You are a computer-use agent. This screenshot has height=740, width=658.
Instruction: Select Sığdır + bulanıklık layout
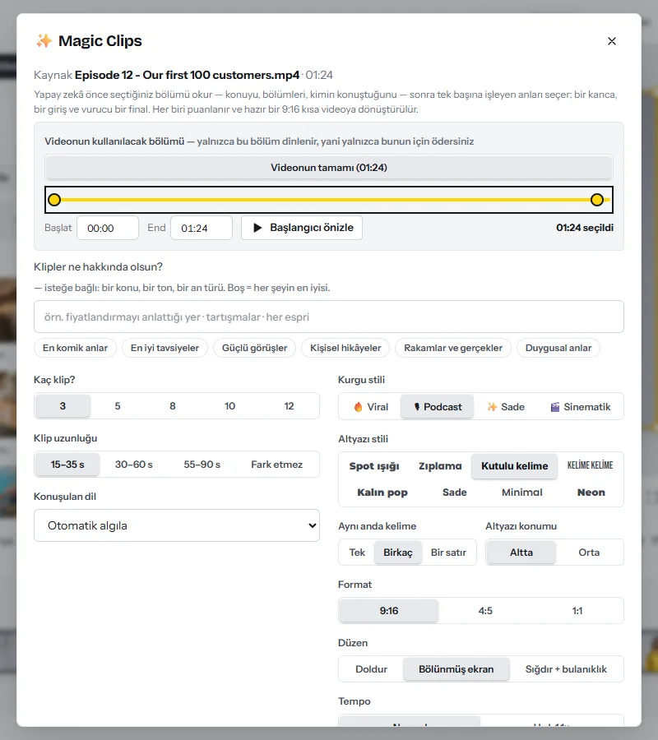click(x=566, y=669)
